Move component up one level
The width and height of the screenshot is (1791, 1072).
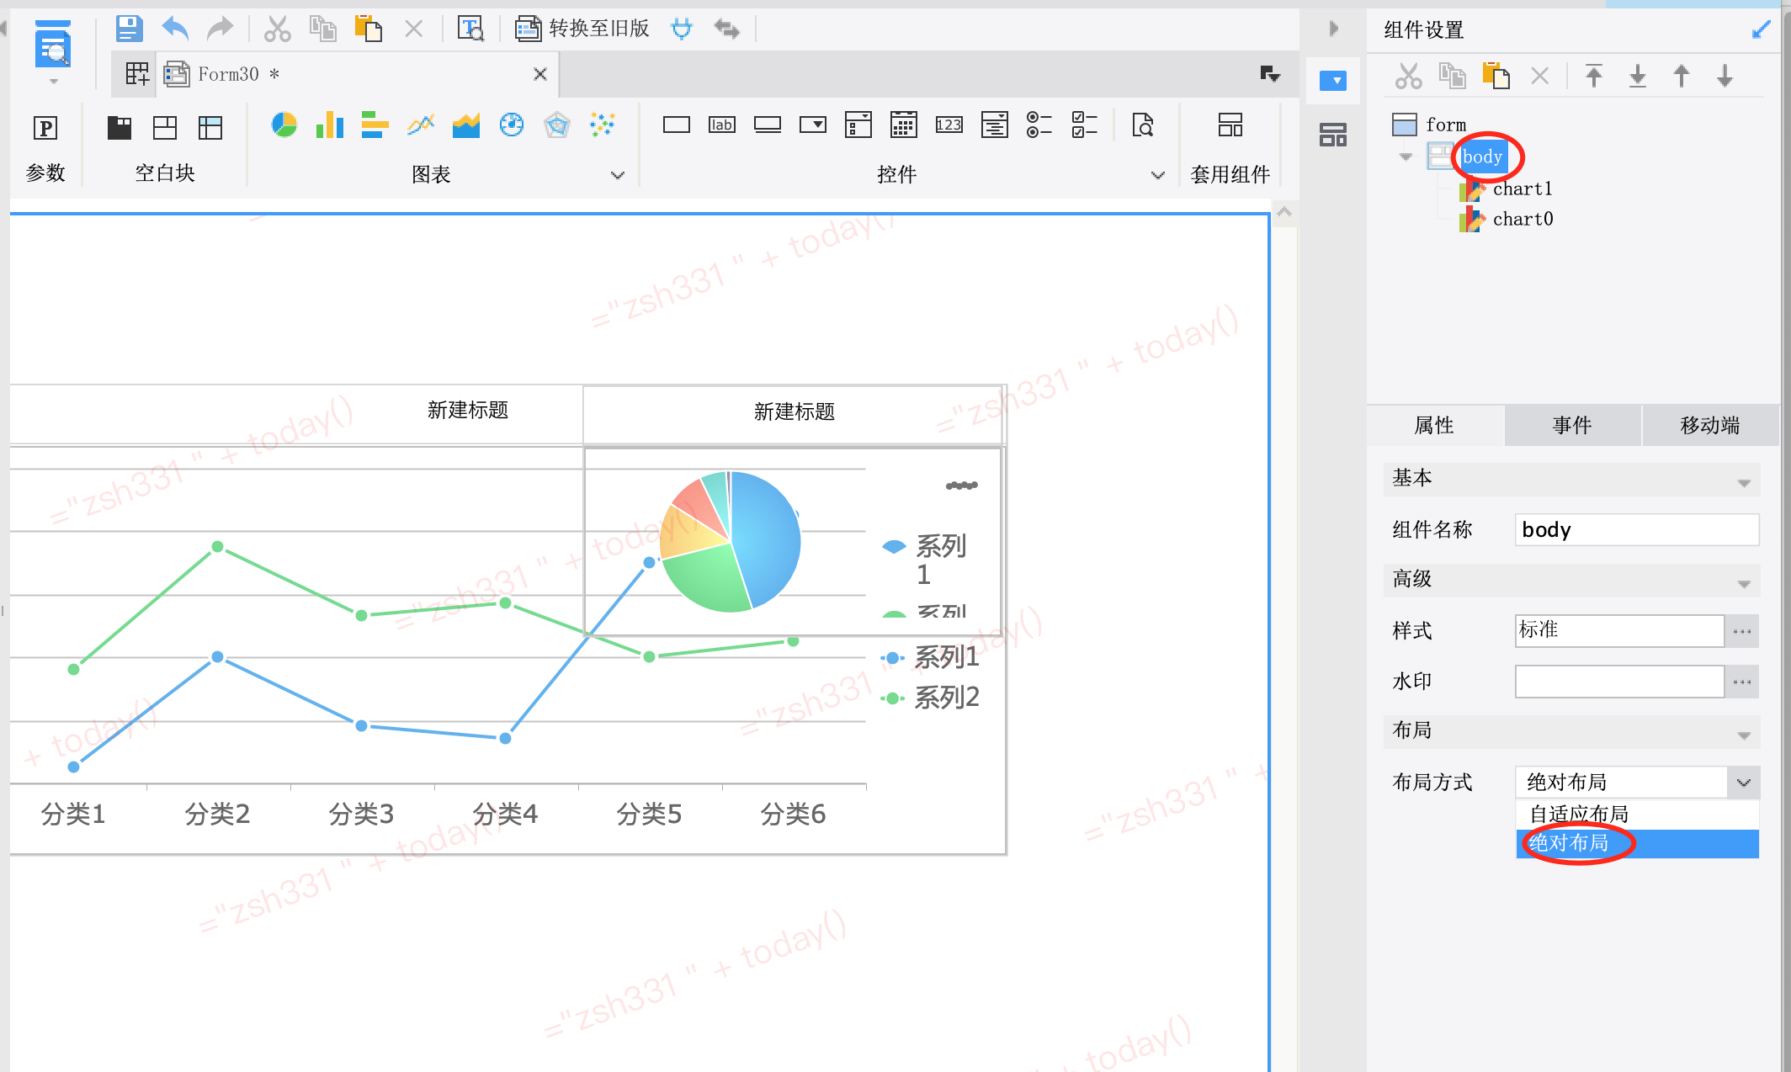[x=1682, y=77]
